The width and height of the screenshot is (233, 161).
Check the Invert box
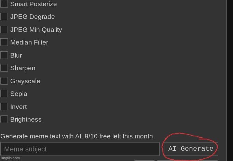[4, 107]
